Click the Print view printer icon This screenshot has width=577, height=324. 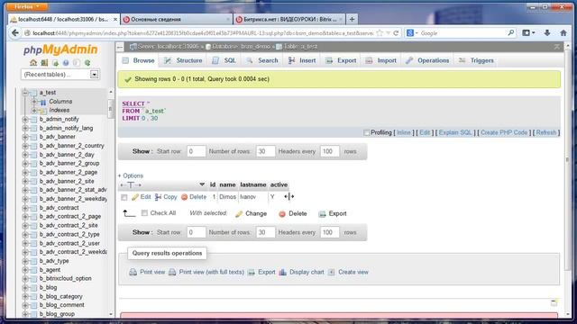133,272
